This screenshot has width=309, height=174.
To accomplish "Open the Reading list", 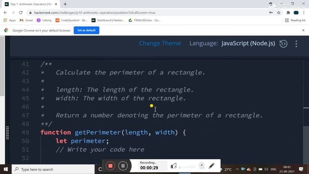I will 295,20.
